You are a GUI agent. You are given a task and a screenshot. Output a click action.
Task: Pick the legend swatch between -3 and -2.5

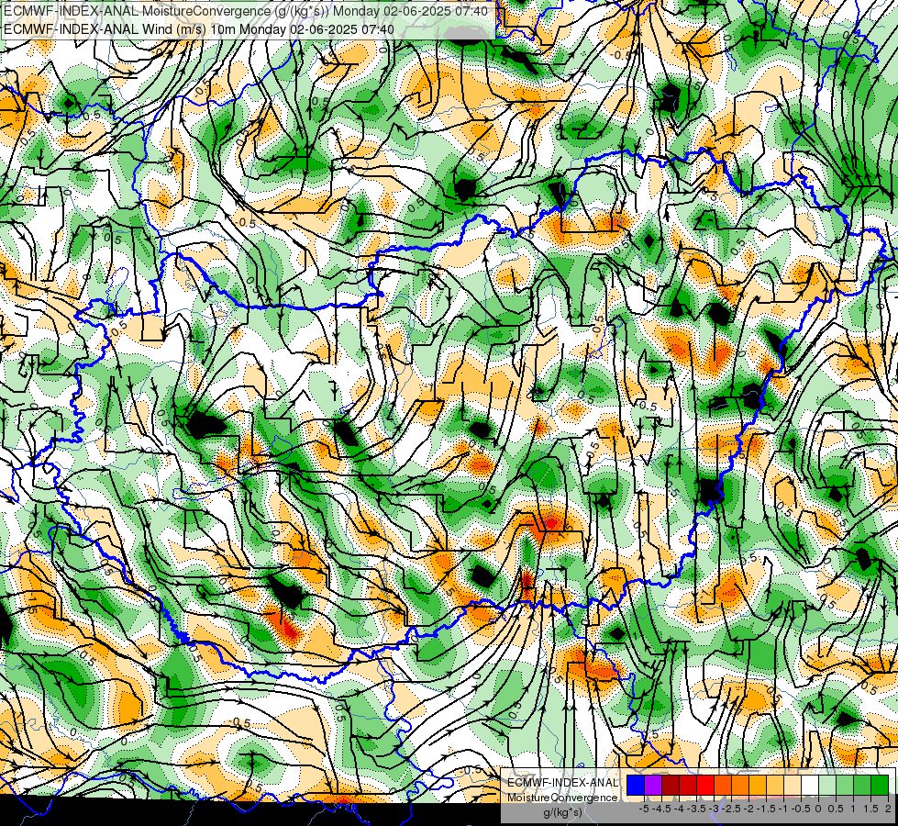(x=723, y=785)
